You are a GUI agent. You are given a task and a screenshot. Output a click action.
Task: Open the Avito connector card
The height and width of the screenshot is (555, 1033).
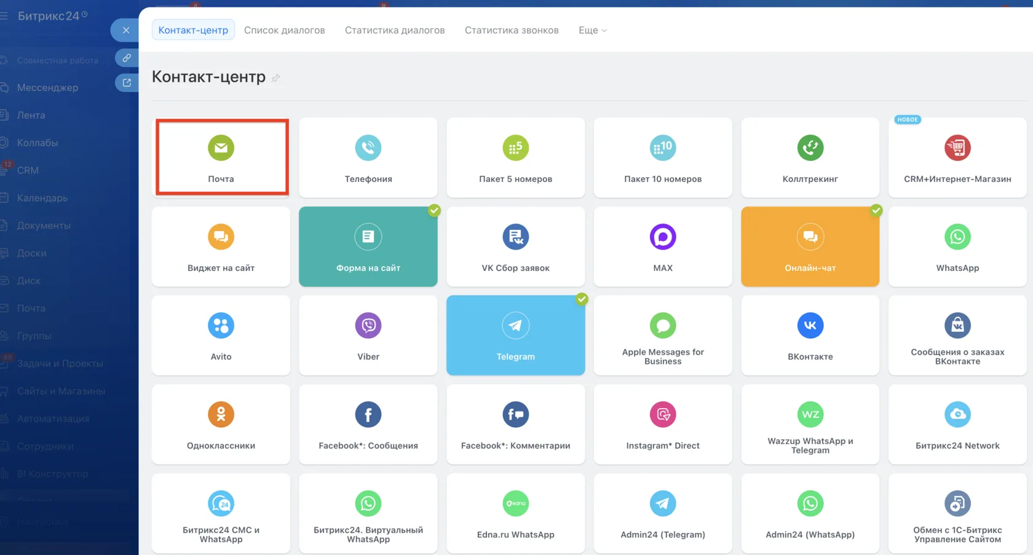click(221, 336)
